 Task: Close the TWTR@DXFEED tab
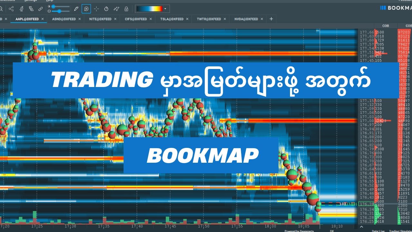[225, 19]
